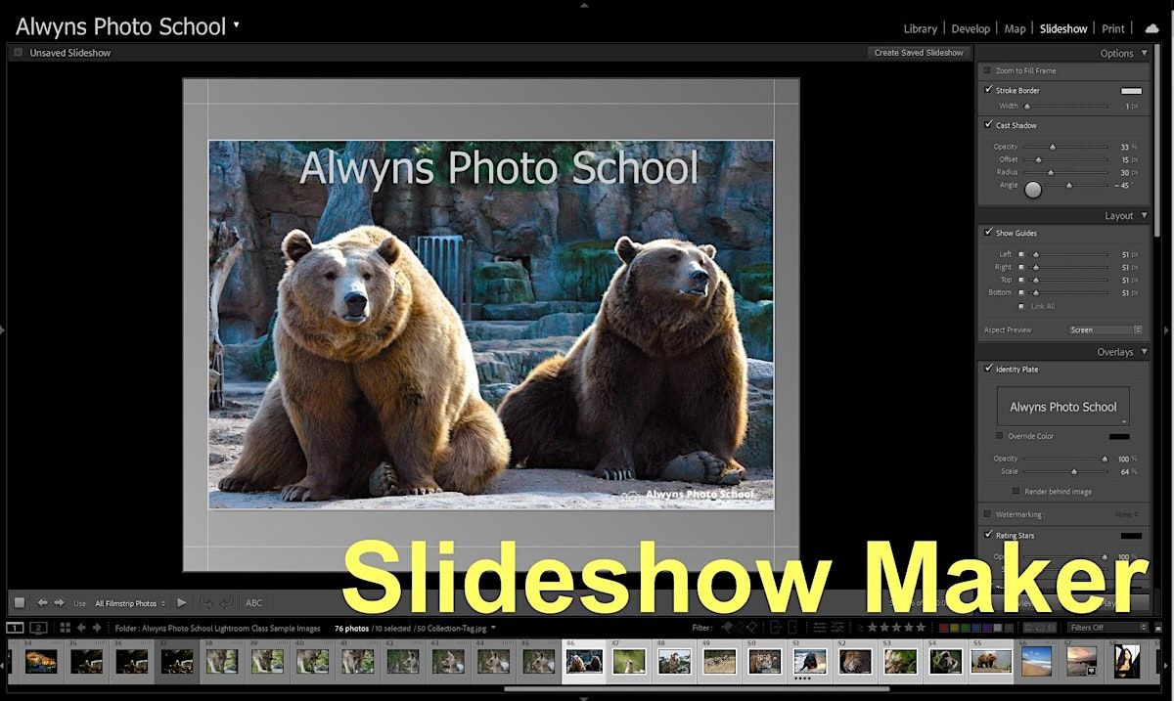
Task: Click the stop slideshow square button
Action: click(x=19, y=603)
